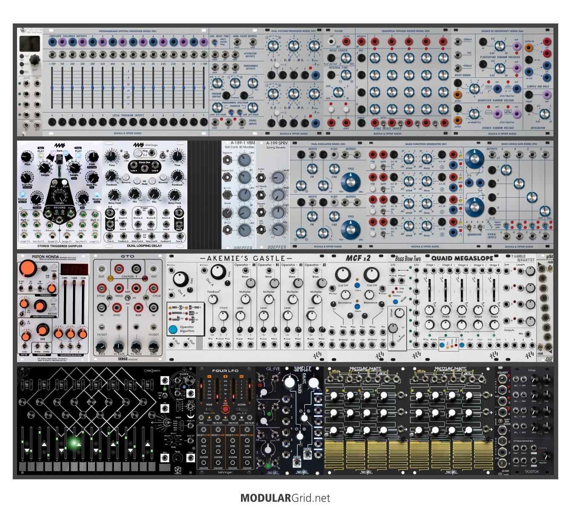Click the red FREE button on Four LFO

pyautogui.click(x=225, y=409)
